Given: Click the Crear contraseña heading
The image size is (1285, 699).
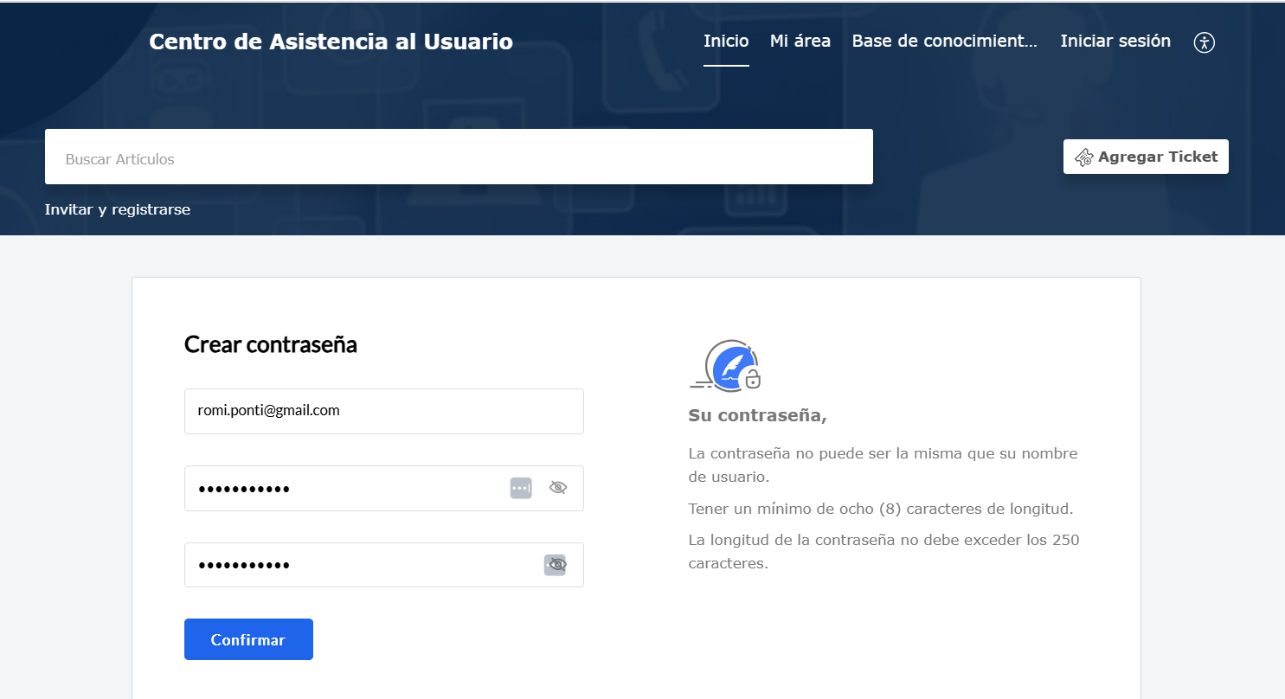Looking at the screenshot, I should click(x=271, y=344).
